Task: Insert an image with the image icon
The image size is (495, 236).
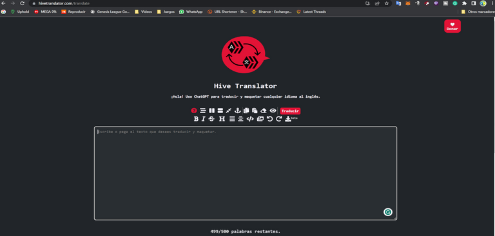Action: click(260, 119)
